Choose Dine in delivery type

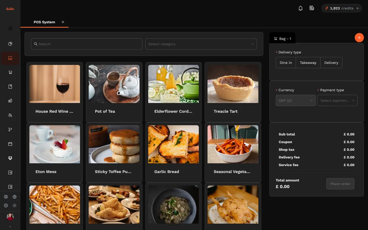pos(286,63)
